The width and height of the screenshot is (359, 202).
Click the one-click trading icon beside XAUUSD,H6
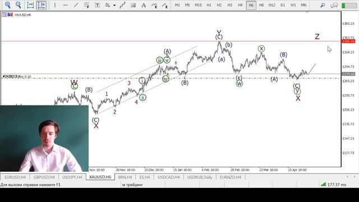4,15
